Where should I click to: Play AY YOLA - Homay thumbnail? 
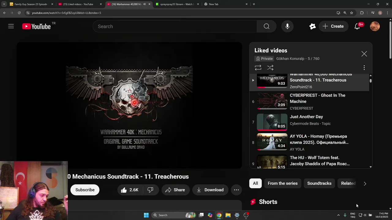pyautogui.click(x=272, y=141)
